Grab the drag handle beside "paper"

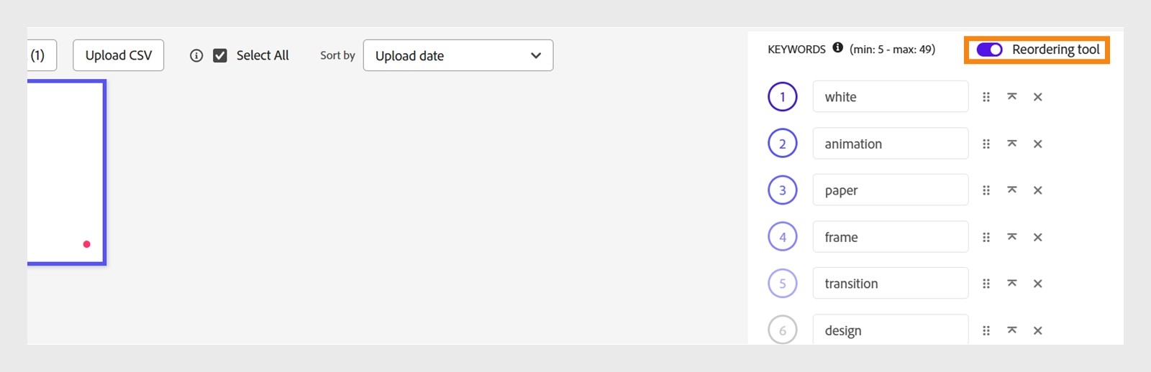pyautogui.click(x=986, y=190)
